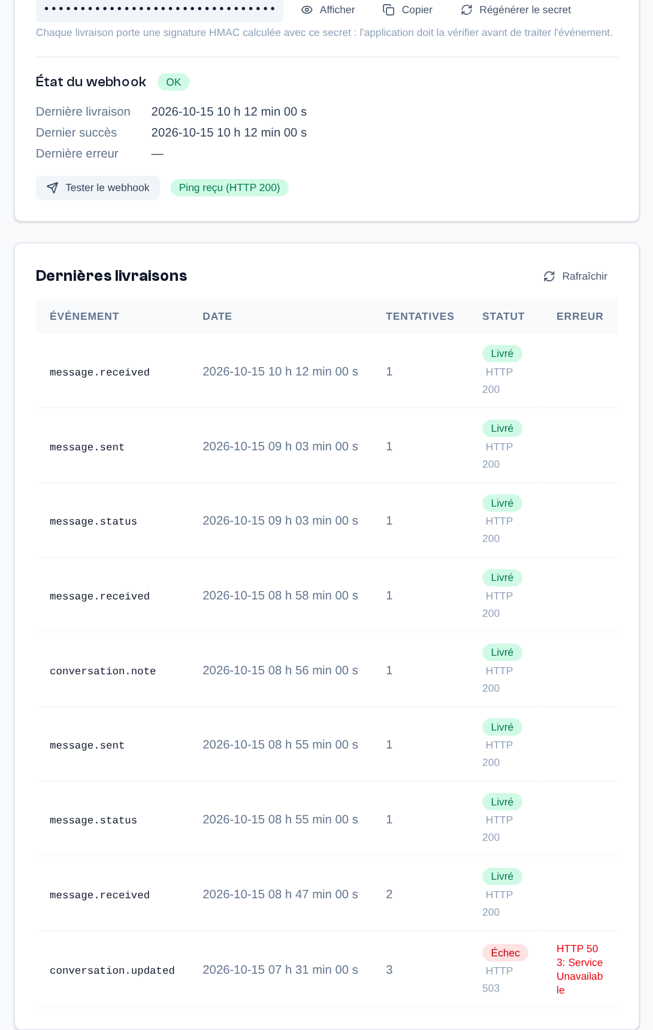Click the STATUT column header

click(503, 317)
